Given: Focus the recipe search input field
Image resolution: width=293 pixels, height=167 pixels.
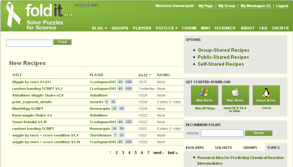Looking at the screenshot, I should point(29,43).
